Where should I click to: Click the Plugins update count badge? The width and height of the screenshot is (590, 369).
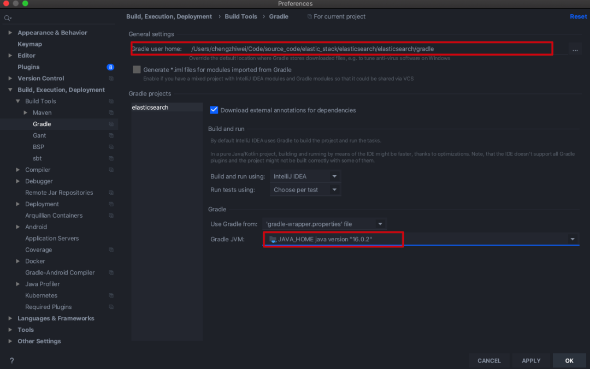[x=110, y=67]
